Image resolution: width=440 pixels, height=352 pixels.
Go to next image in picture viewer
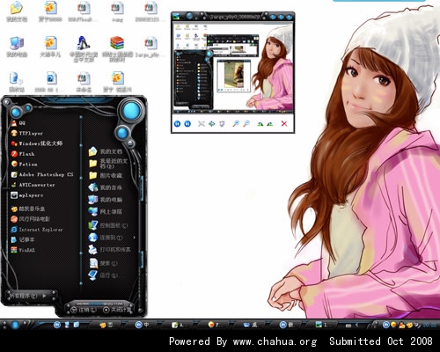click(x=187, y=124)
